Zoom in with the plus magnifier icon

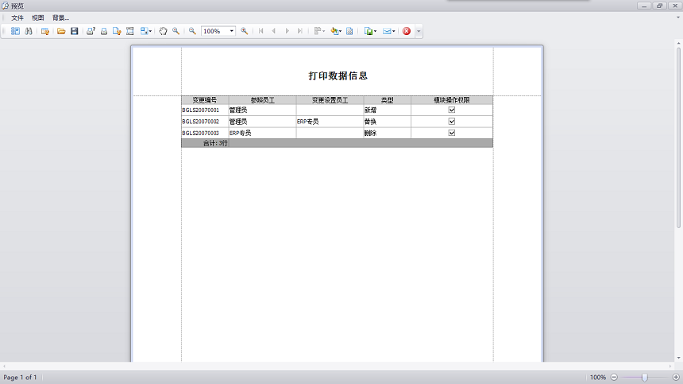245,31
